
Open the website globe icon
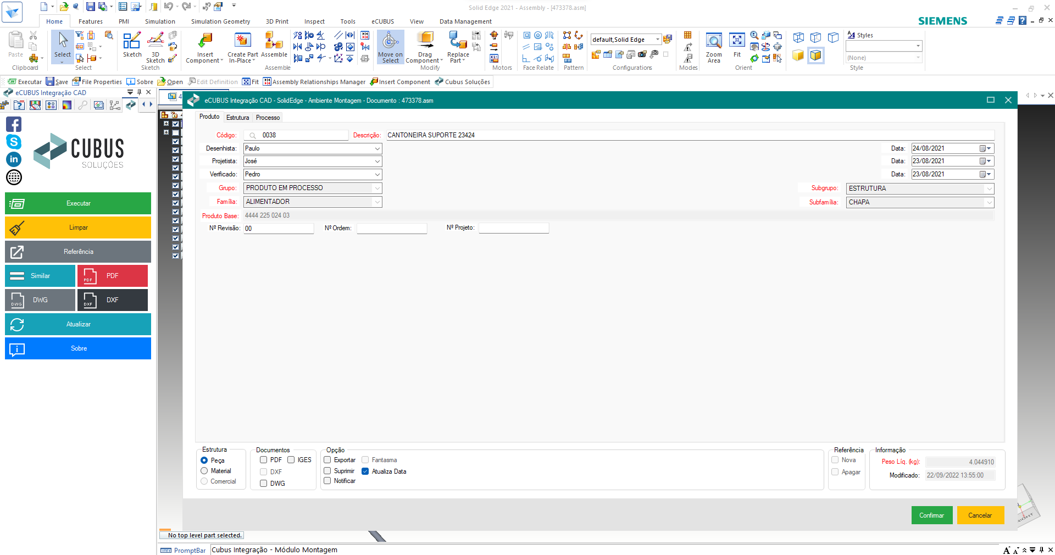coord(14,177)
